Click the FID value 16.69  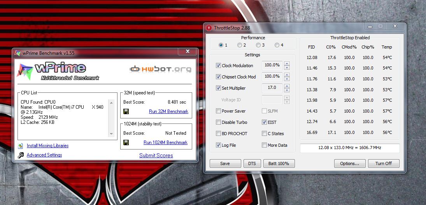coord(312,132)
